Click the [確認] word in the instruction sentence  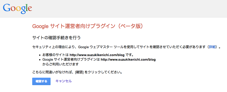tap(79, 72)
